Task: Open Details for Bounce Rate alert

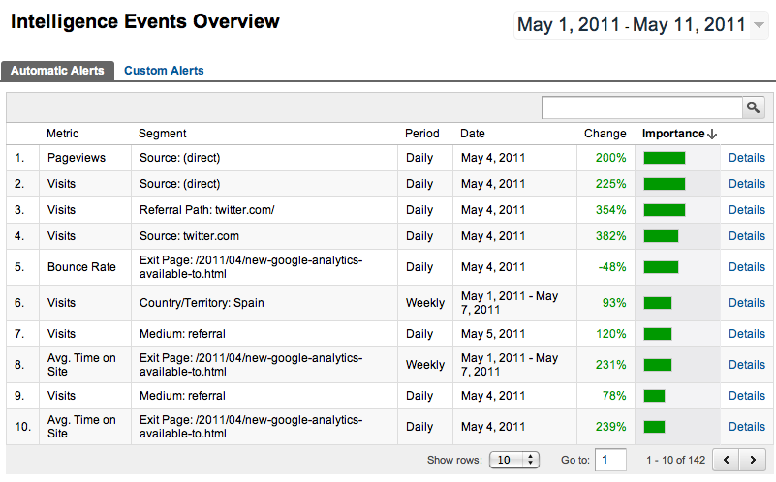Action: coord(746,267)
